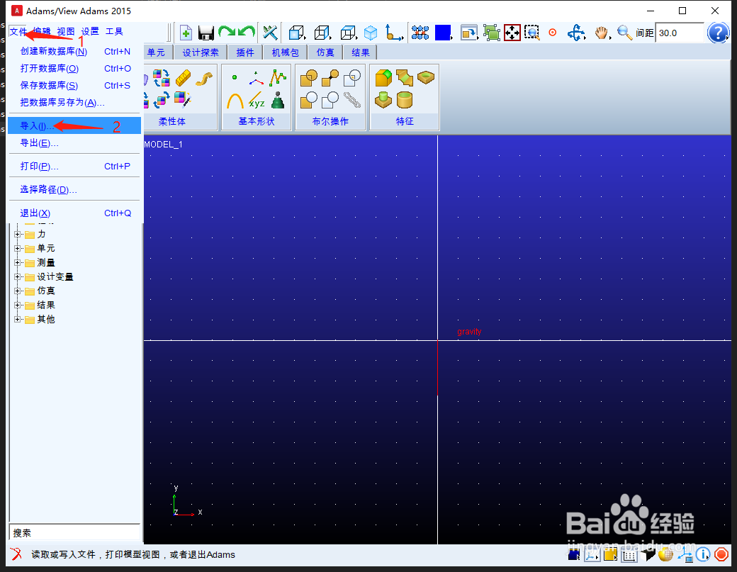Switch to the 结果 tab
The width and height of the screenshot is (737, 572).
[x=361, y=52]
